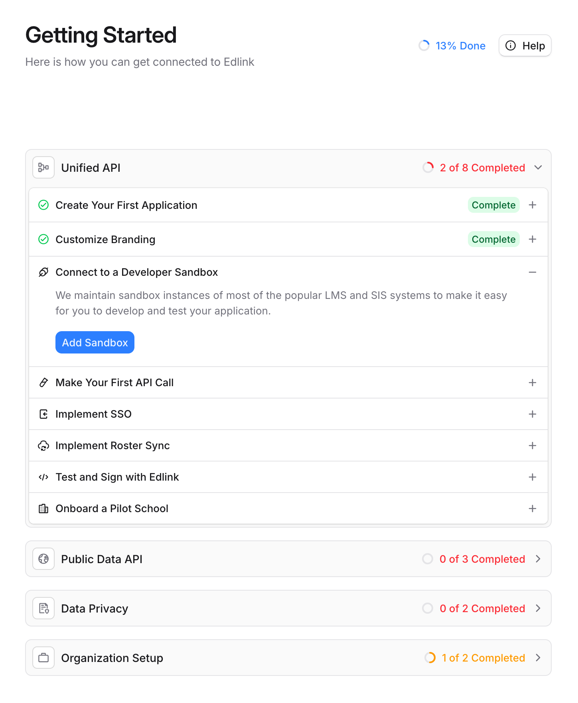The image size is (578, 703).
Task: Expand the Test and Sign with Edlink step
Action: 533,477
